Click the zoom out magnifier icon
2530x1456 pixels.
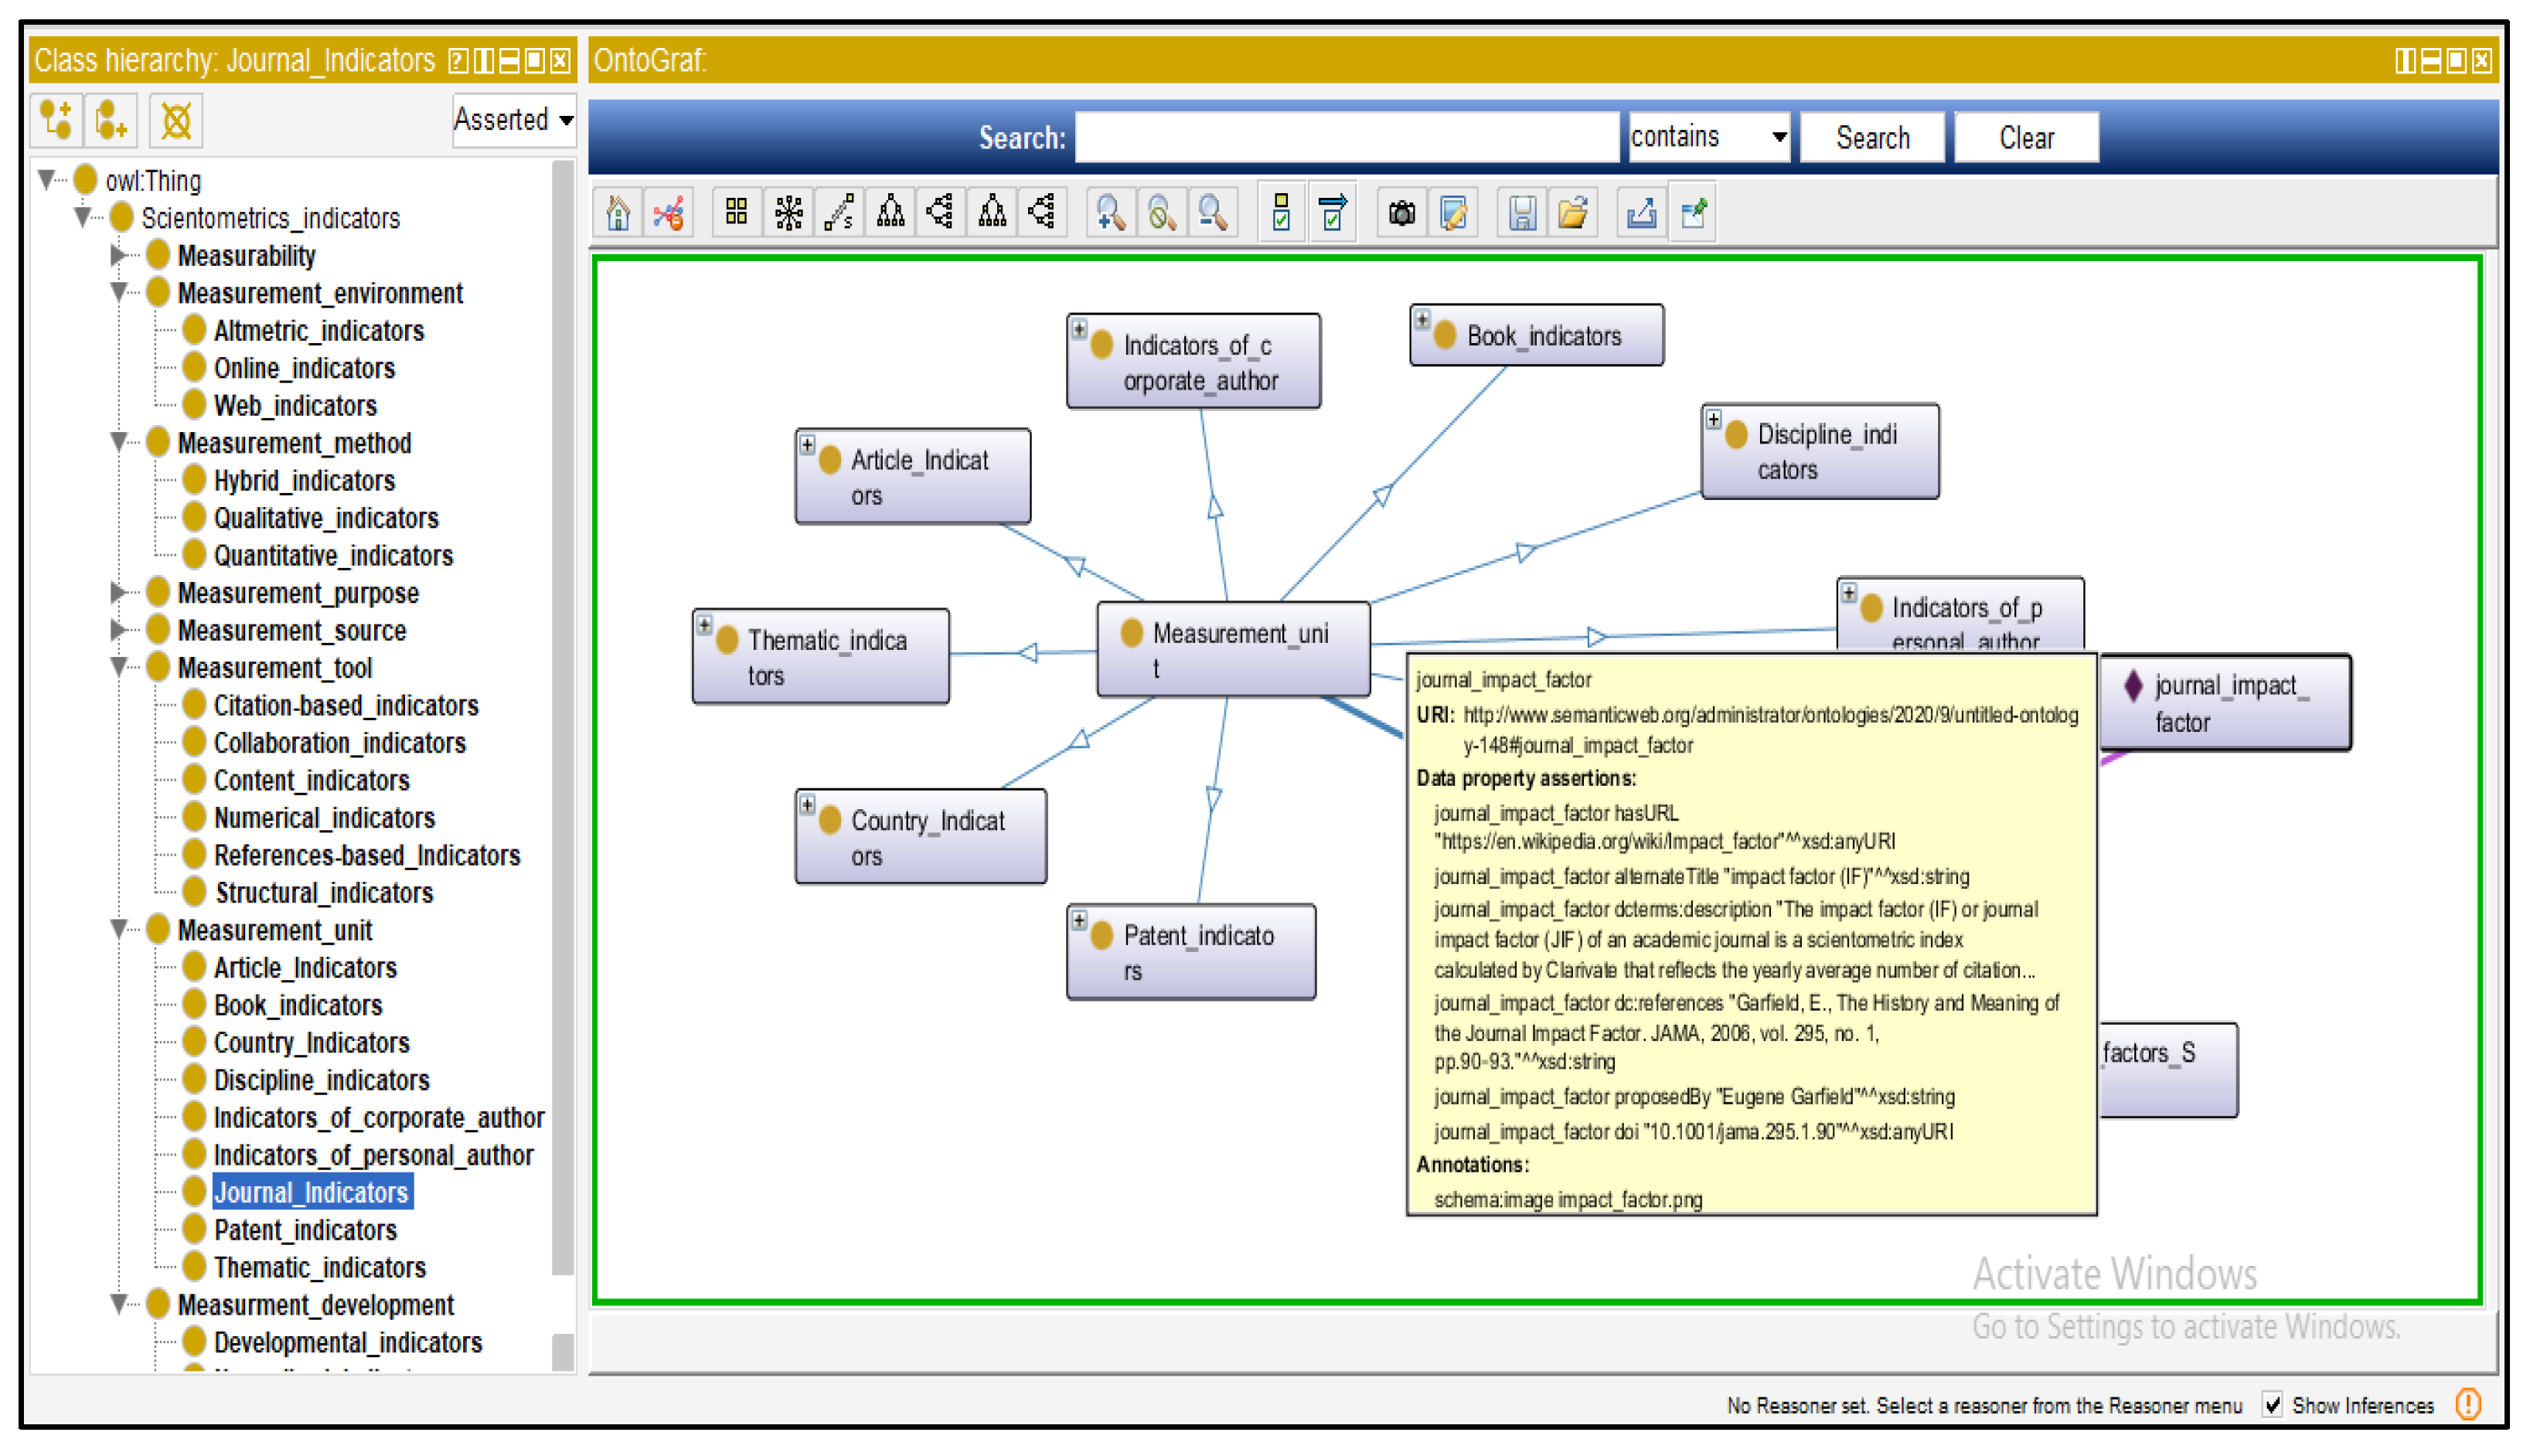pos(1213,213)
